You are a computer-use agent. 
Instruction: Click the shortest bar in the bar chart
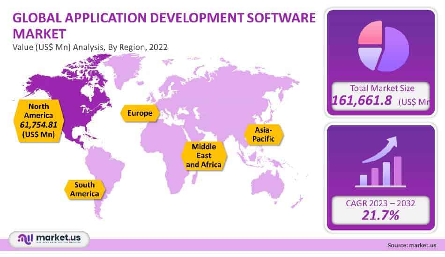[363, 179]
